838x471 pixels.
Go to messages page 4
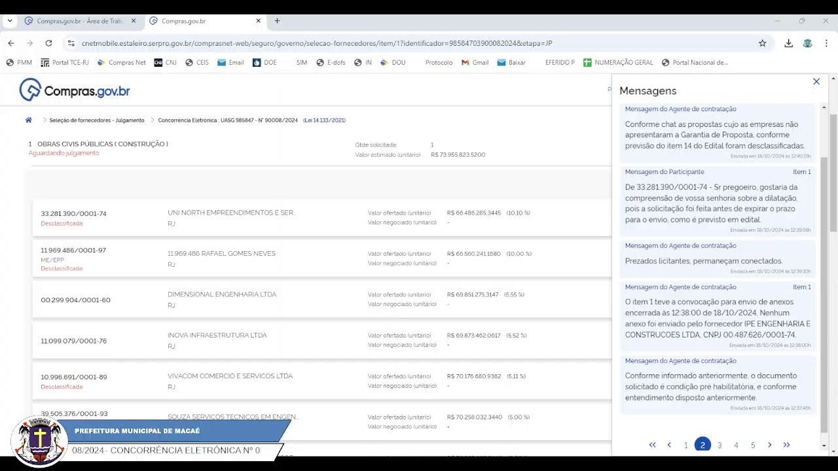pyautogui.click(x=736, y=445)
